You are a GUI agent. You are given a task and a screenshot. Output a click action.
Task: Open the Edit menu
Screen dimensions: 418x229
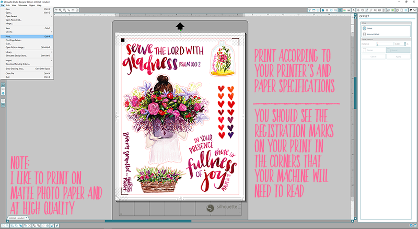[8, 5]
